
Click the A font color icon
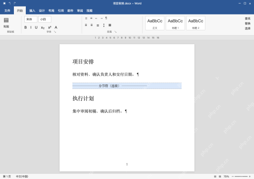56,27
